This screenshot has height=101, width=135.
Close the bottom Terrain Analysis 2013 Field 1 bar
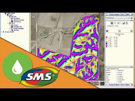(x=132, y=85)
